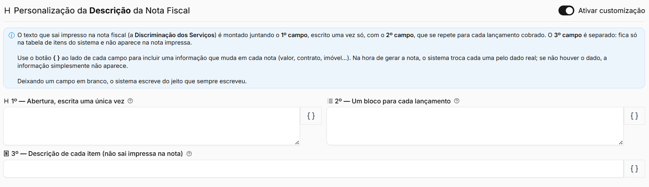Click help icon next to Abertura label
Screen dimensions: 649x187
click(x=130, y=101)
